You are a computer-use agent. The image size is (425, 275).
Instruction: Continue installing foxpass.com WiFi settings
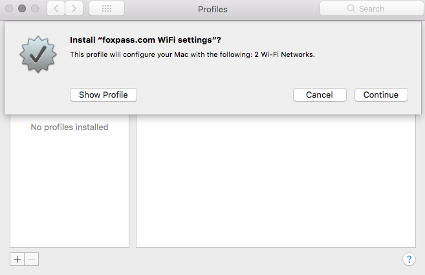pos(381,94)
